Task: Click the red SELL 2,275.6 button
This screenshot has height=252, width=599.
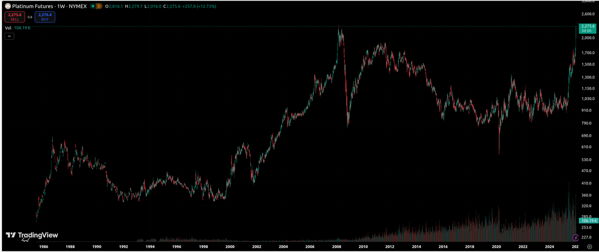Action: pos(15,17)
